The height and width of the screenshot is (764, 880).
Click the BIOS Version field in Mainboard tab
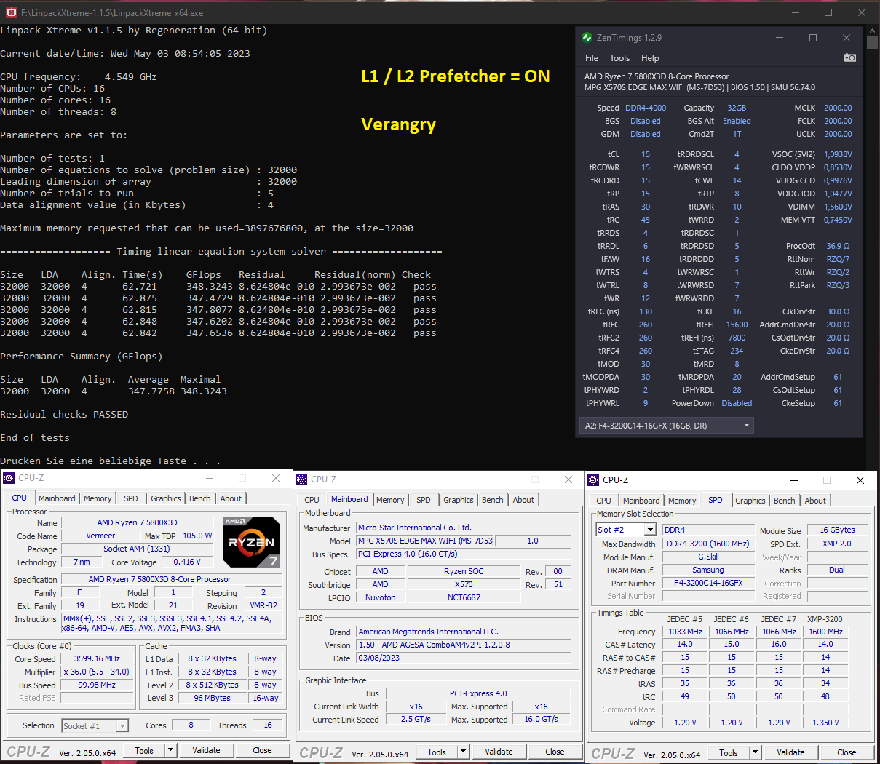tap(461, 645)
